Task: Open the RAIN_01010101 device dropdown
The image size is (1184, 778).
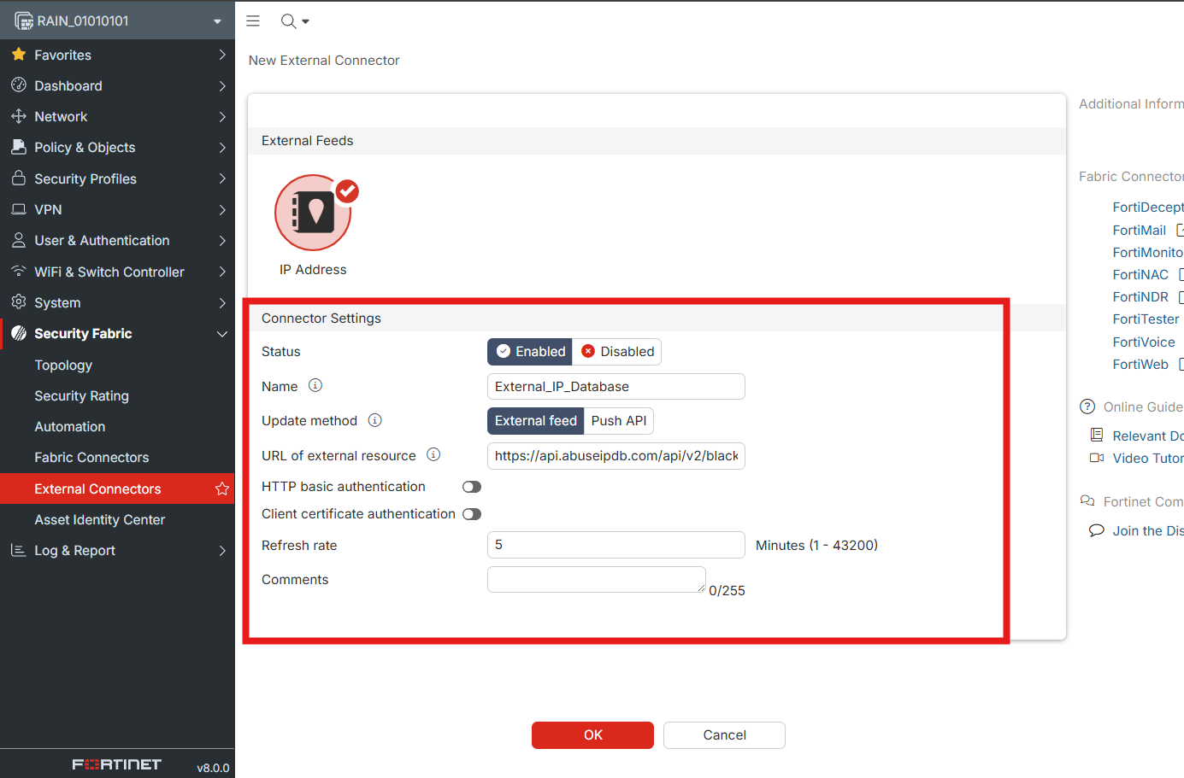Action: coord(118,20)
